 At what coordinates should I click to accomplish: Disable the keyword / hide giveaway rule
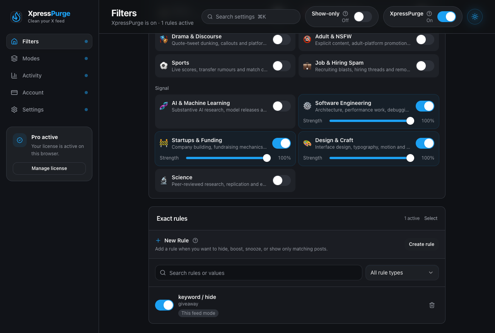[x=164, y=305]
